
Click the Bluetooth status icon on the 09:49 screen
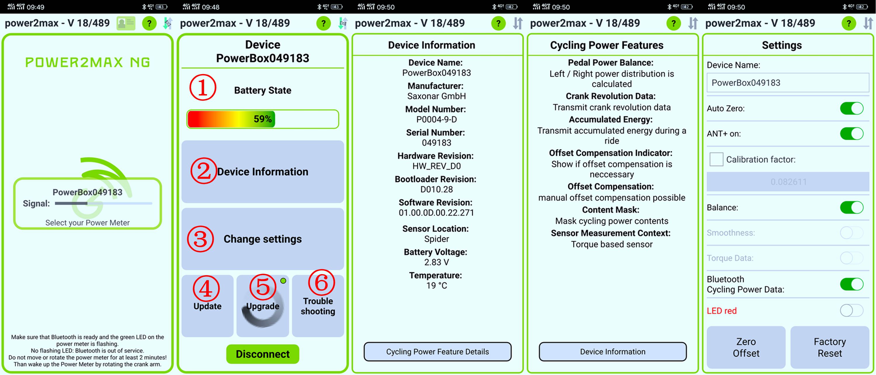tap(144, 7)
